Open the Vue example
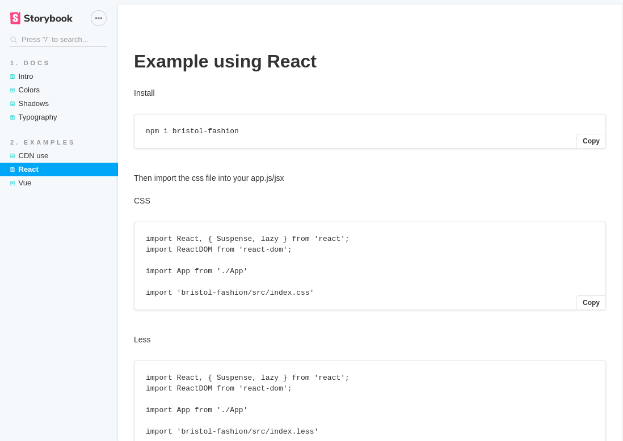This screenshot has width=623, height=441. click(59, 183)
